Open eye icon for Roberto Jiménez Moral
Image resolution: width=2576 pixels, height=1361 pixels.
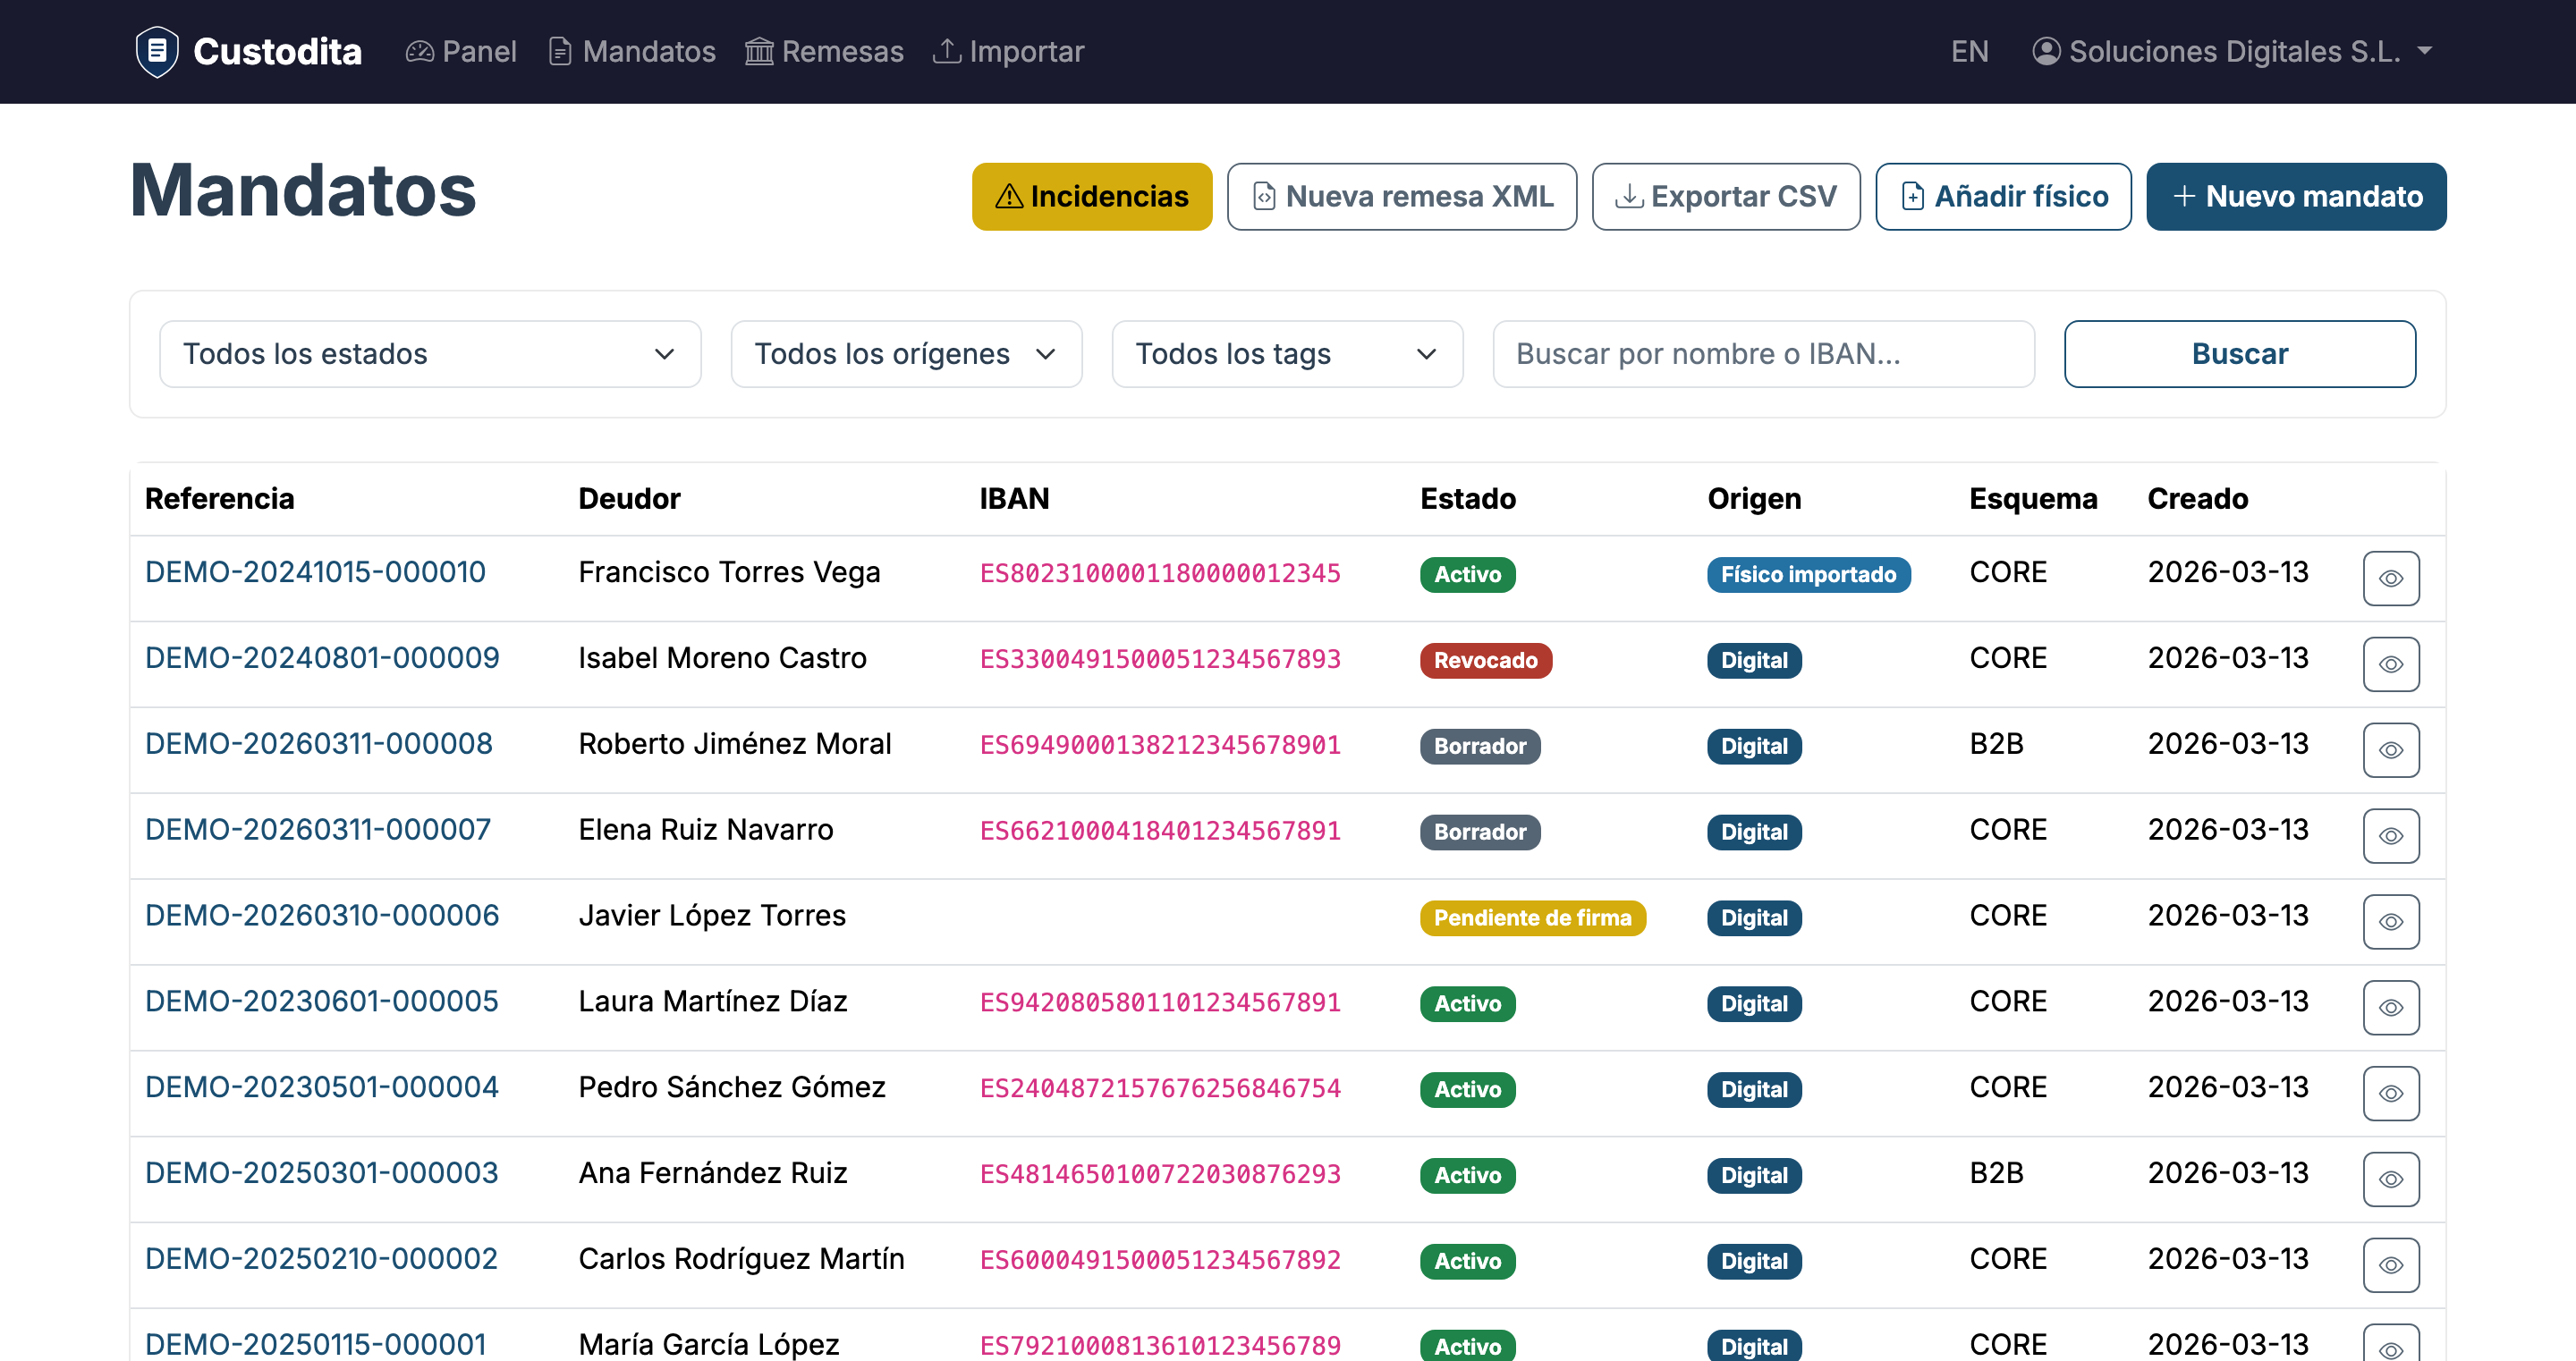[x=2390, y=750]
